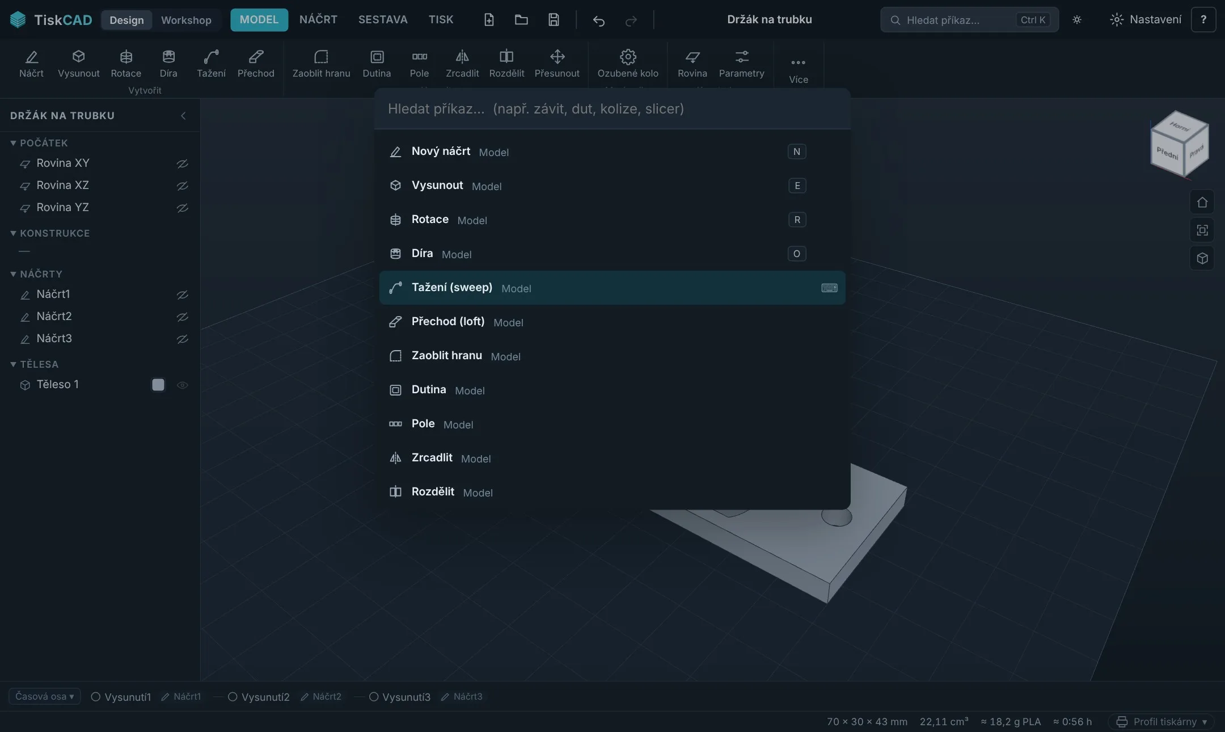The image size is (1225, 732).
Task: Toggle light theme with sun icon
Action: pyautogui.click(x=1077, y=20)
